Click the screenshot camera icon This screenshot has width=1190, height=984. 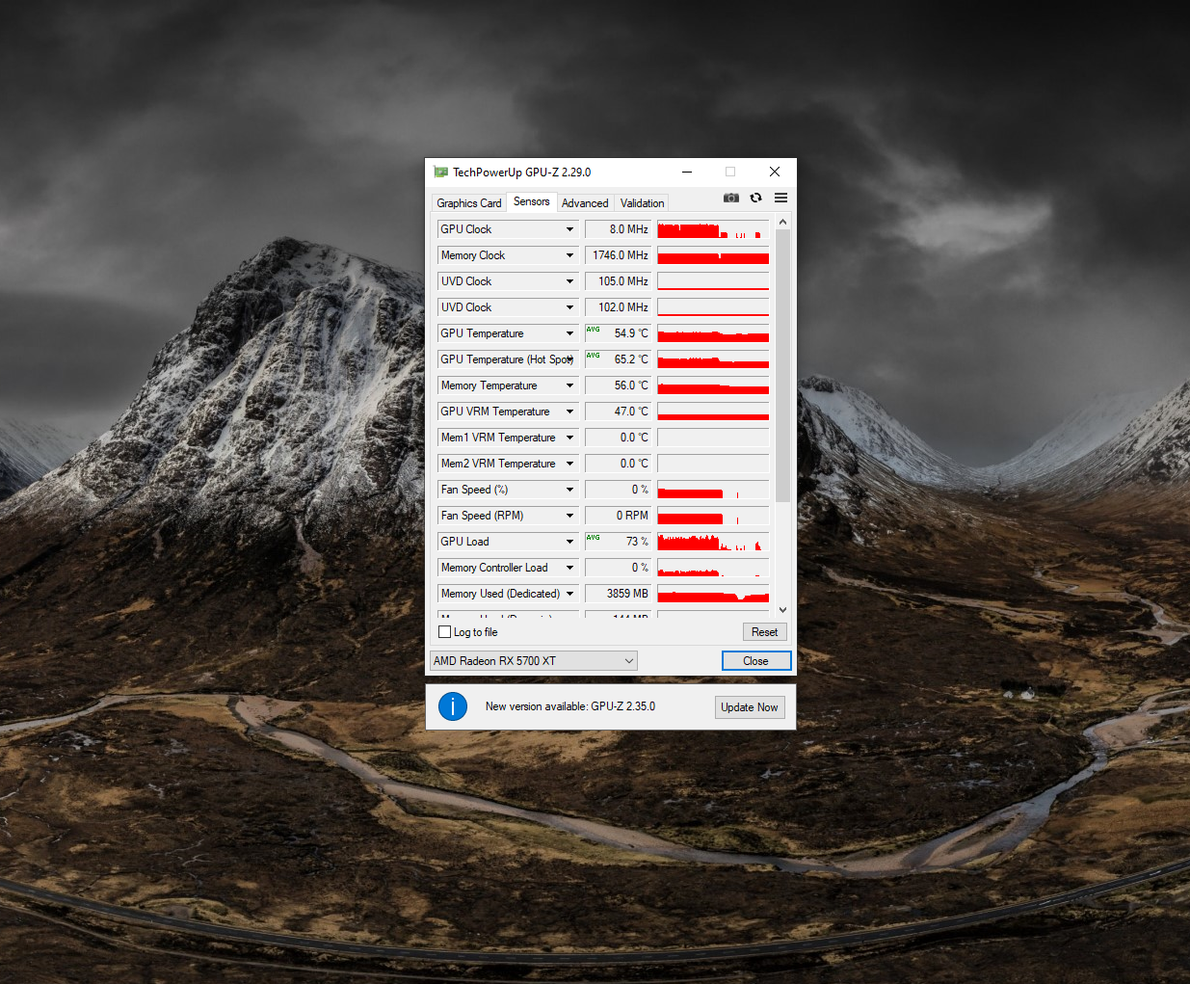[731, 198]
